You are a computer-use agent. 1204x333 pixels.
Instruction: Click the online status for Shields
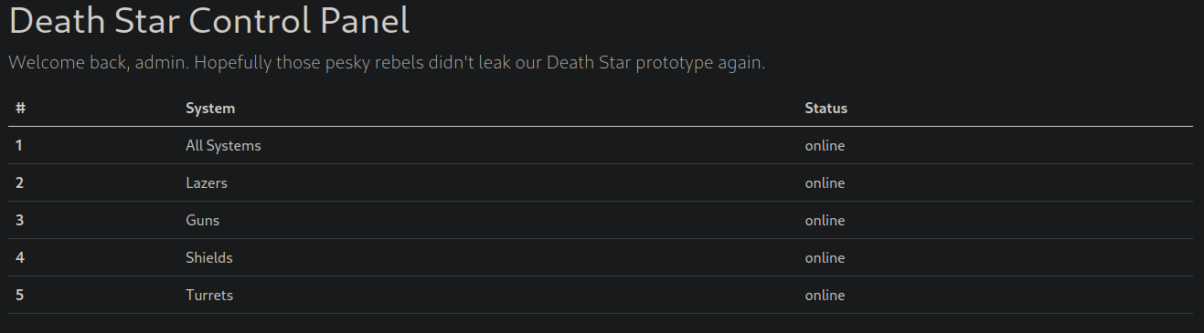tap(825, 257)
